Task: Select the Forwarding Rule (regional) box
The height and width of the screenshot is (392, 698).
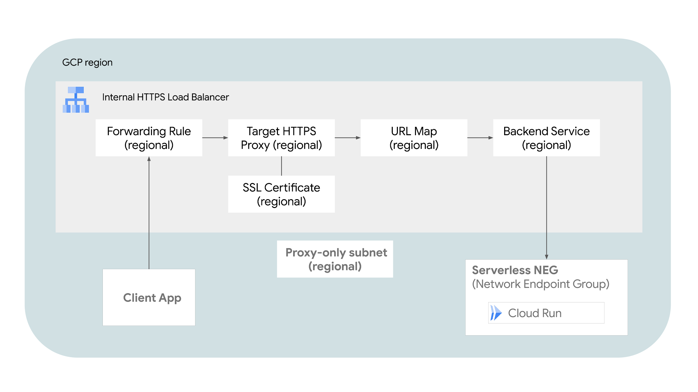Action: [149, 138]
